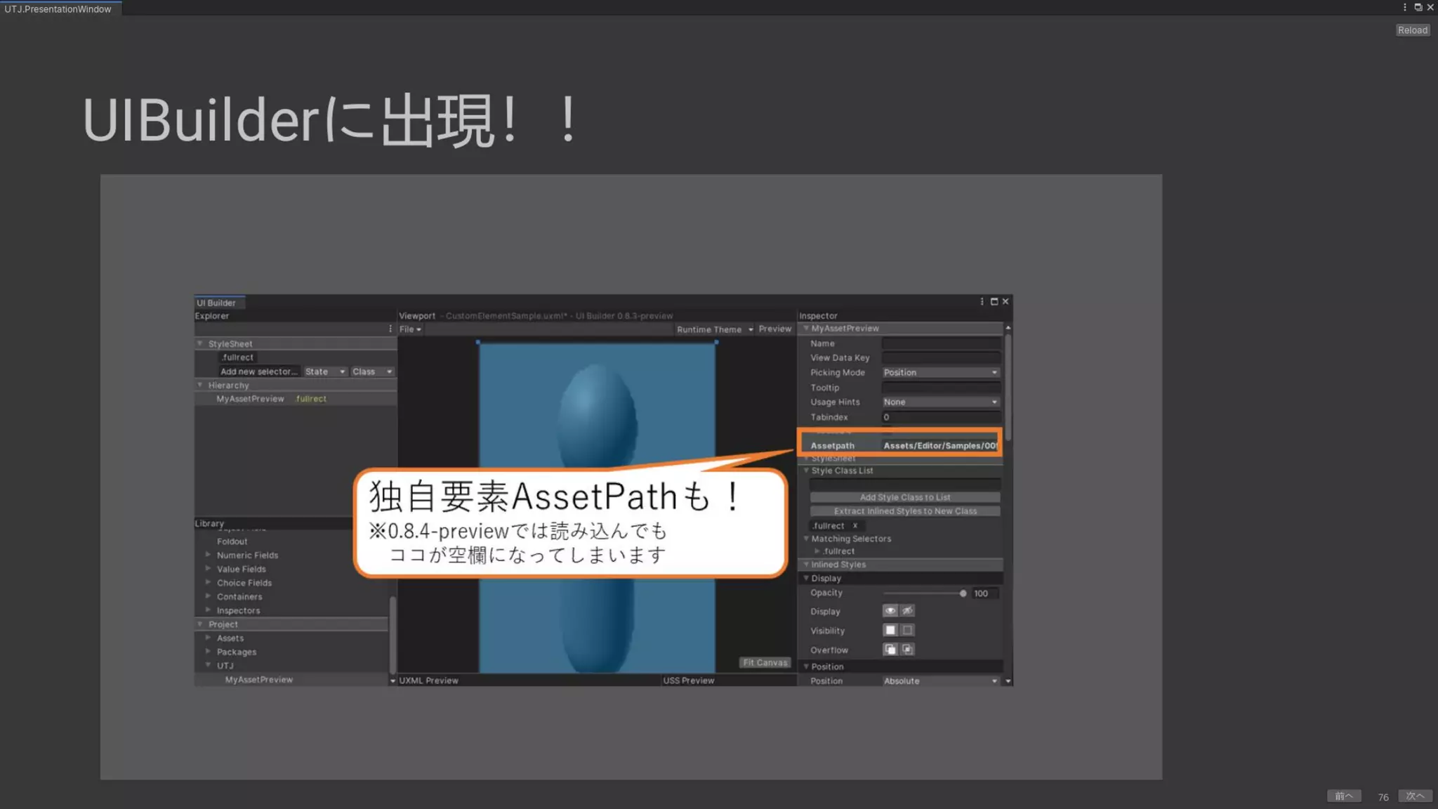
Task: Expand .fullrect under Matching Selectors
Action: [817, 551]
